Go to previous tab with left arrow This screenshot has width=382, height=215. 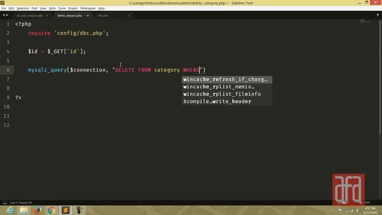coord(4,15)
